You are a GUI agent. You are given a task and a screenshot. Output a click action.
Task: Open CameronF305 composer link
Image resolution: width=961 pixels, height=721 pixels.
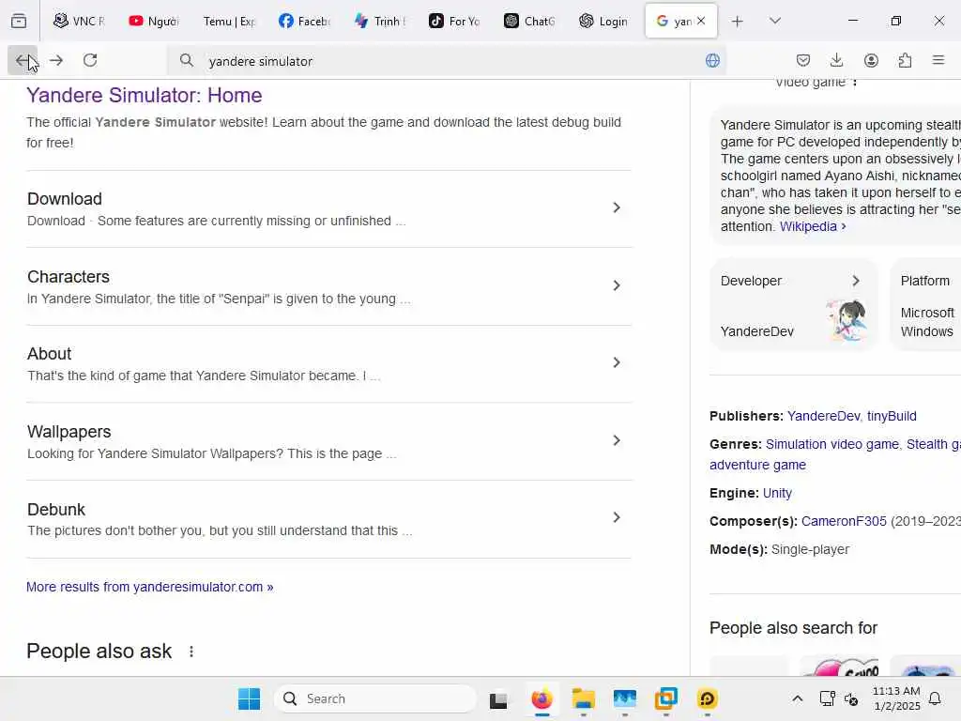click(x=844, y=522)
